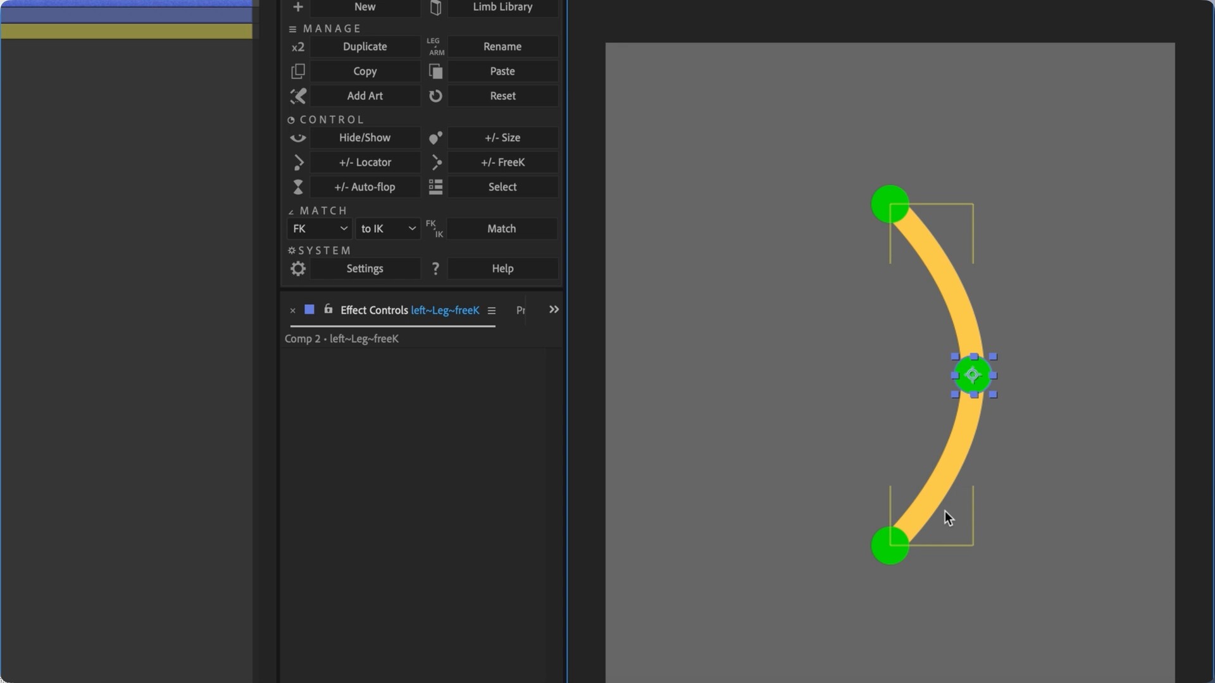Click the Limb Library icon
Viewport: 1215px width, 683px height.
point(435,8)
